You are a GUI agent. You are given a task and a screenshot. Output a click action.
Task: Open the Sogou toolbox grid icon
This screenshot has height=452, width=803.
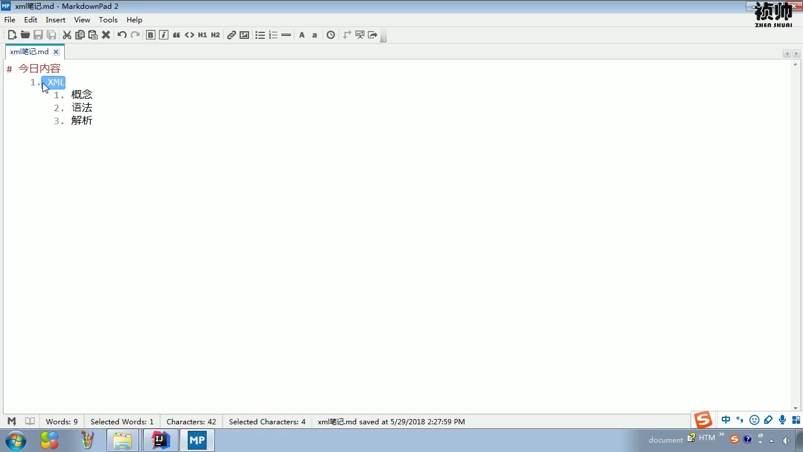point(796,420)
